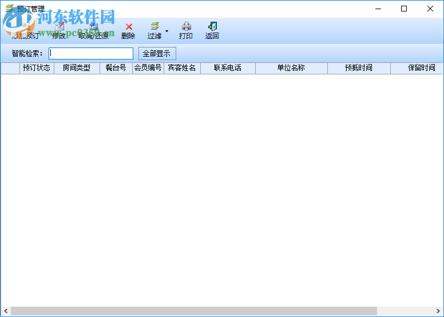Click the 餐台号 column header

pos(116,68)
